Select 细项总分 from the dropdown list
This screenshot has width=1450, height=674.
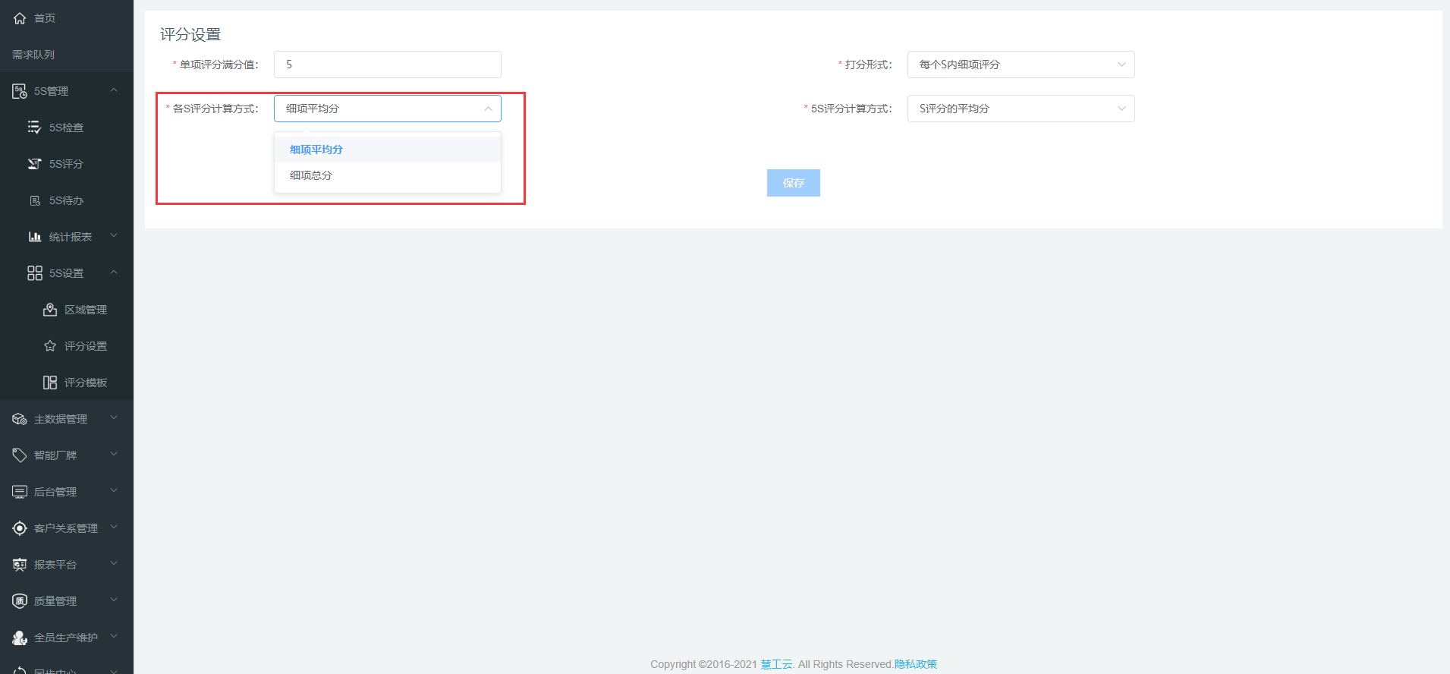point(311,175)
